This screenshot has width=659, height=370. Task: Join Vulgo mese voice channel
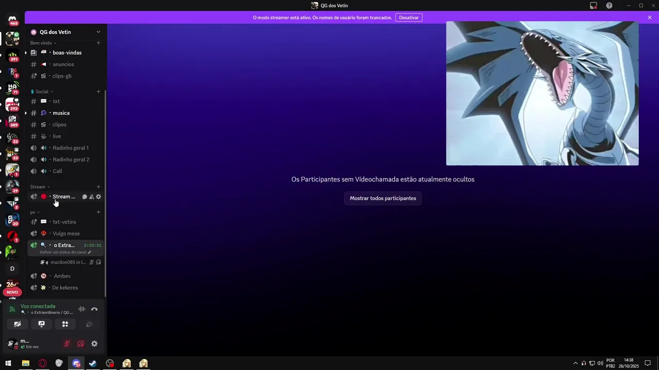click(x=66, y=234)
